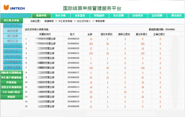Click the 237 通过未提交 link in row 4
The width and height of the screenshot is (185, 117).
(142, 53)
